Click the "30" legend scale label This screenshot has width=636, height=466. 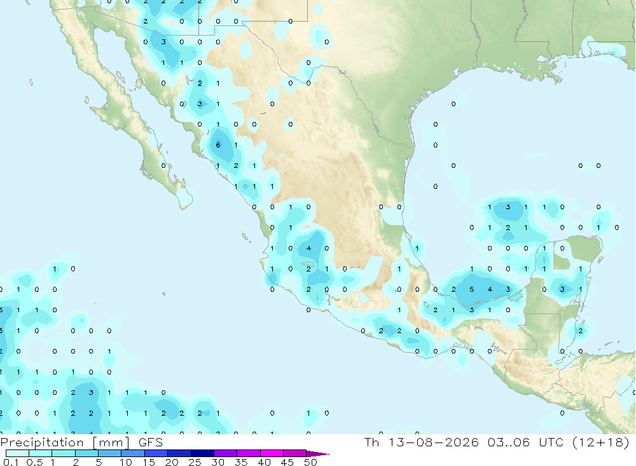pos(218,462)
